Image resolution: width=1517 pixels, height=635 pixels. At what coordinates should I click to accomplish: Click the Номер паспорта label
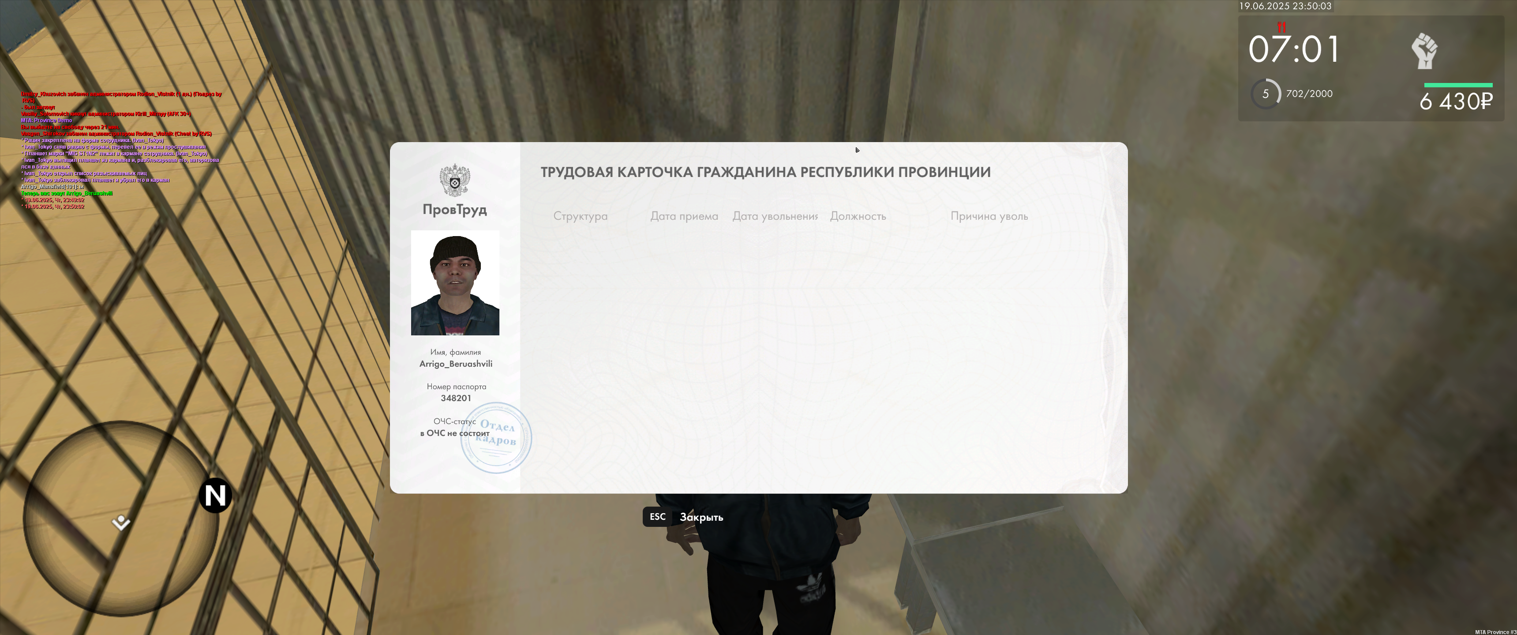click(457, 387)
